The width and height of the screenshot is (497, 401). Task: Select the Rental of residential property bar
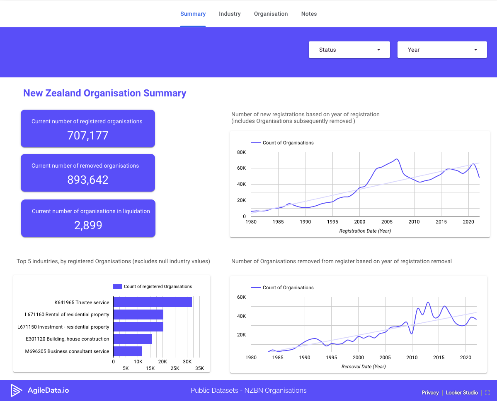click(x=138, y=315)
